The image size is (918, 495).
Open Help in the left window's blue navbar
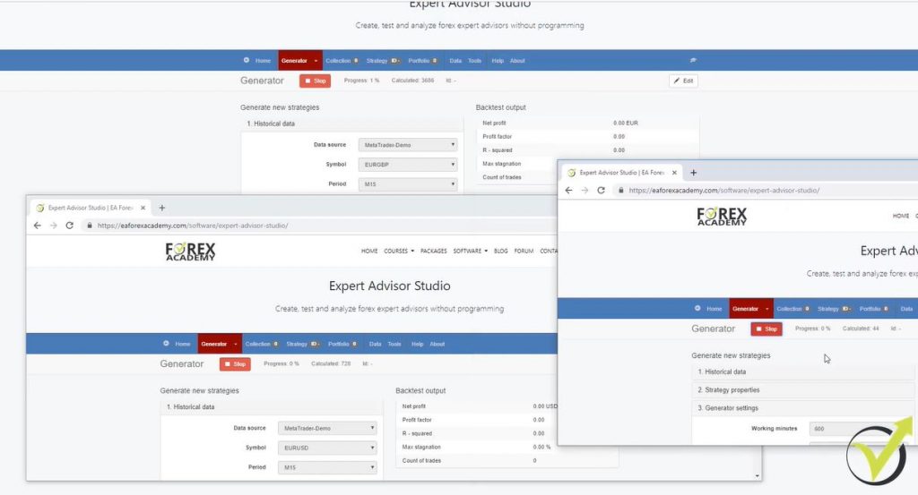coord(417,345)
